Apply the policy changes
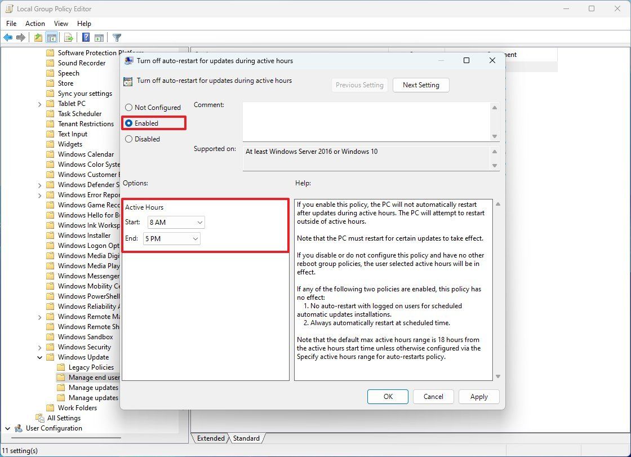 click(478, 397)
